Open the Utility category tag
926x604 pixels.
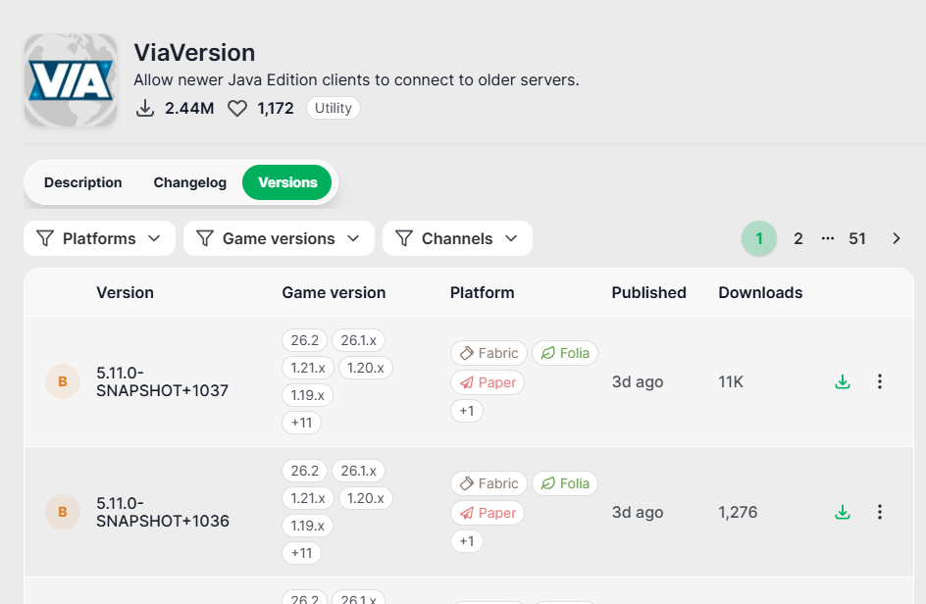coord(334,108)
